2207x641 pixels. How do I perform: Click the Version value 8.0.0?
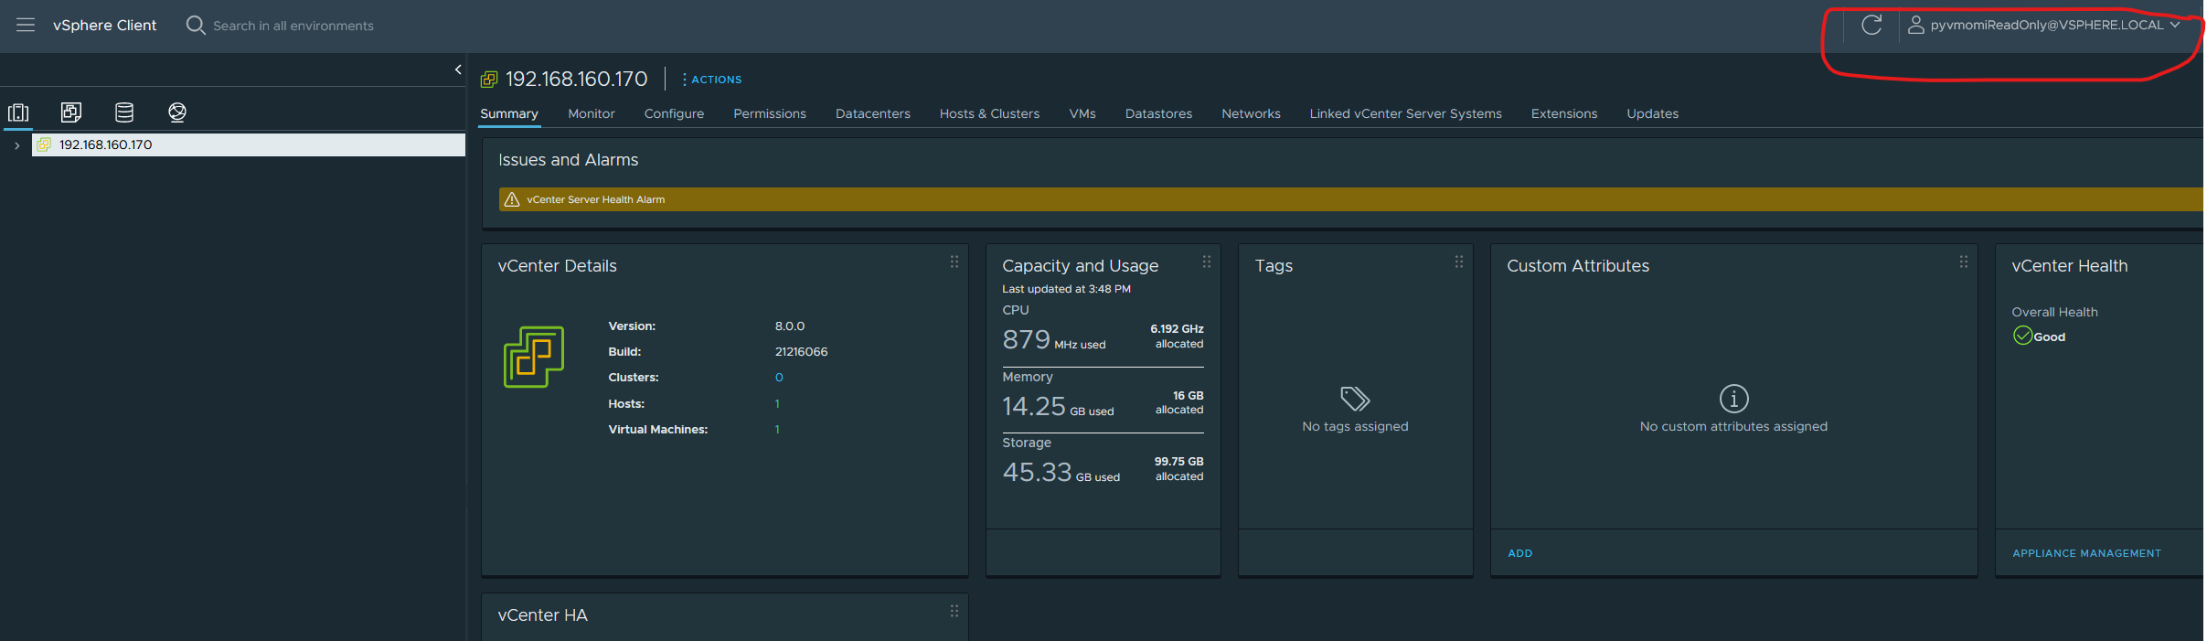(x=790, y=326)
